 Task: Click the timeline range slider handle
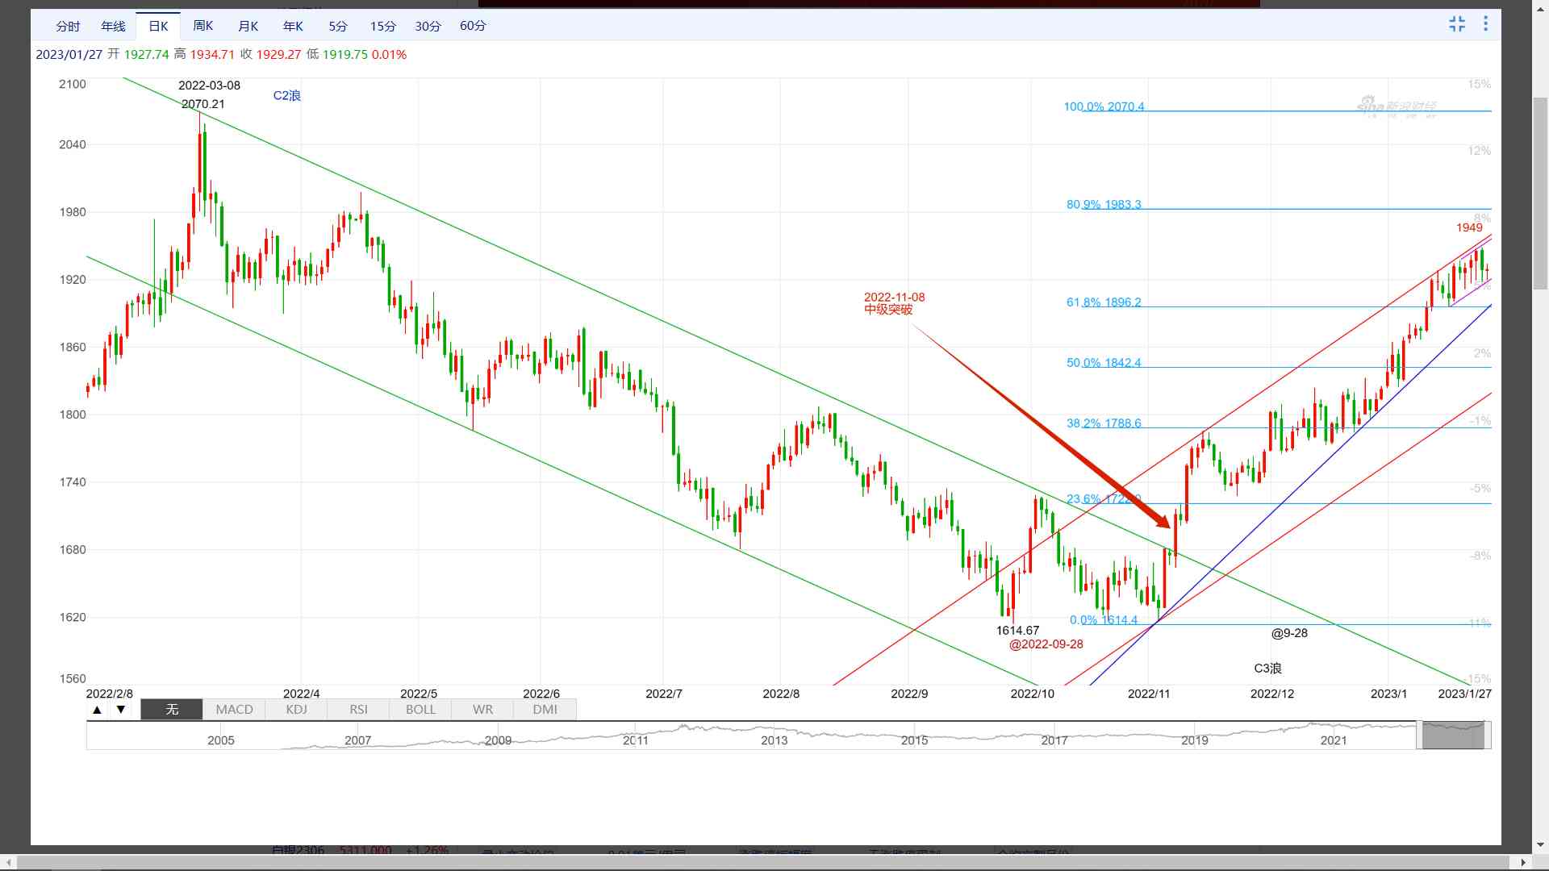tap(1453, 736)
